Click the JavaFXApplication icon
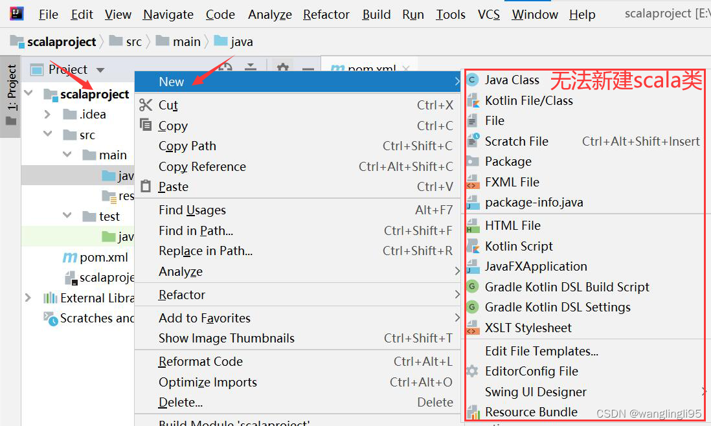This screenshot has width=711, height=426. pyautogui.click(x=473, y=266)
